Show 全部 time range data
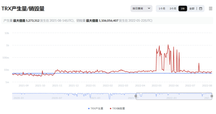Screen dimensions: 216x114 [x=192, y=9]
